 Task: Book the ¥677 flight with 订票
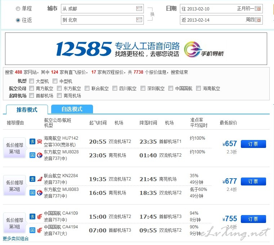(x=253, y=181)
